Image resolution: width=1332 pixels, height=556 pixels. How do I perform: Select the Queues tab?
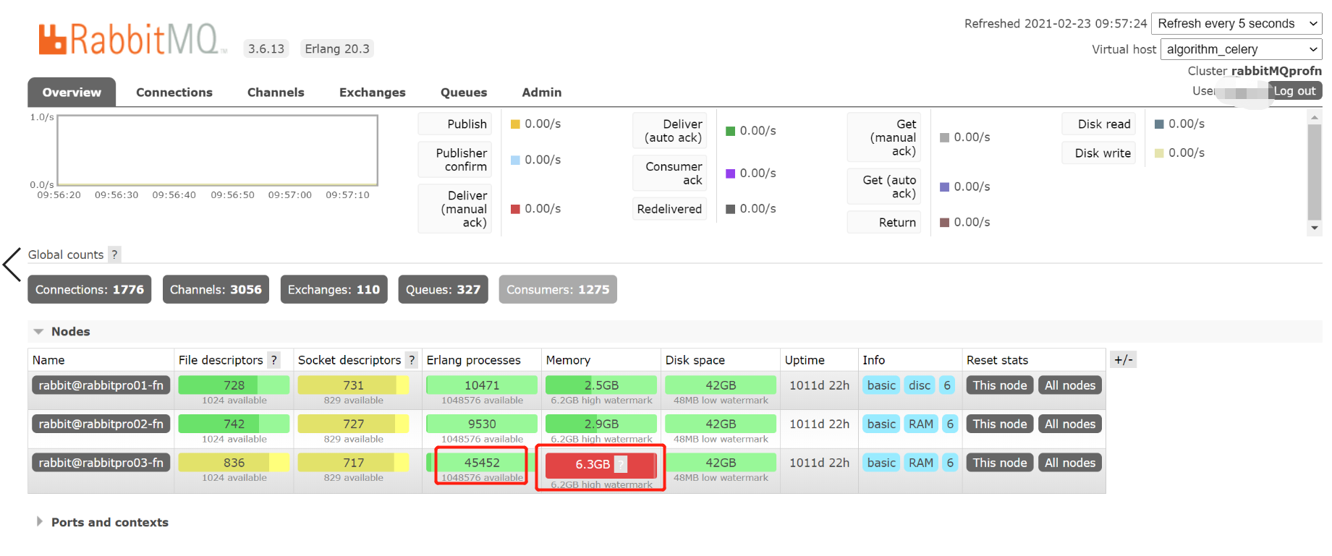pyautogui.click(x=464, y=93)
